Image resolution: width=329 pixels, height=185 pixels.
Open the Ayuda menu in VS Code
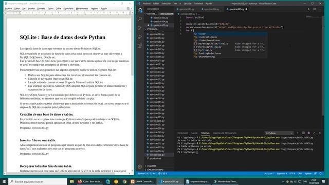[209, 4]
